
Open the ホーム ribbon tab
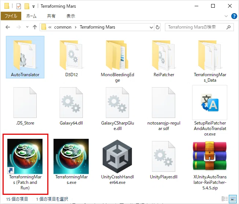pyautogui.click(x=31, y=16)
